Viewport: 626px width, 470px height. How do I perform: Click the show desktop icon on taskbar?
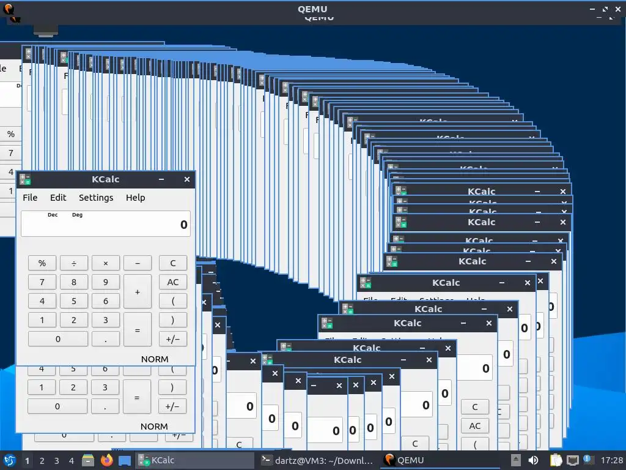click(125, 460)
